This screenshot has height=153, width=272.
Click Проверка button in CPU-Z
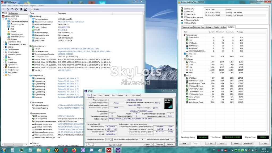[159, 144]
